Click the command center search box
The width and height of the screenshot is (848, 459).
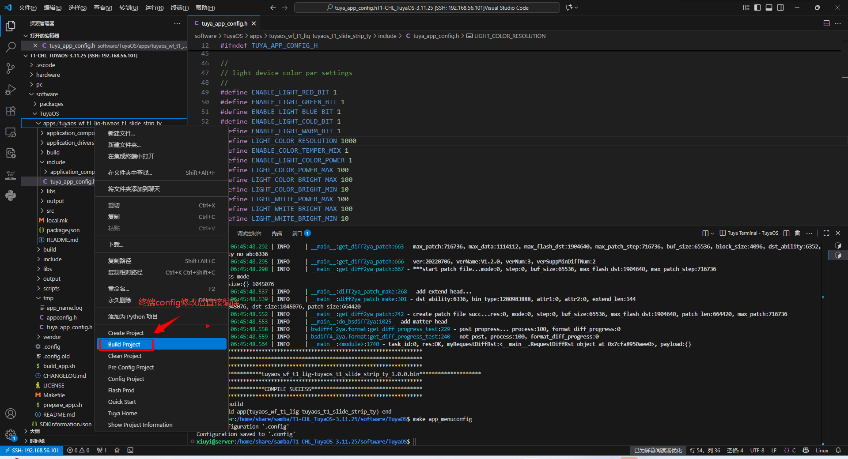(427, 8)
